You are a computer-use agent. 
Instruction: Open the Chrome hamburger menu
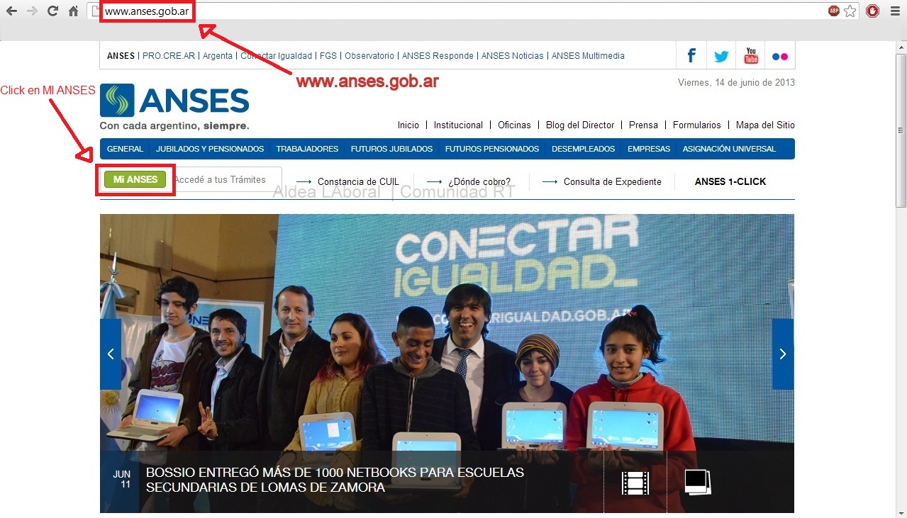(x=894, y=11)
